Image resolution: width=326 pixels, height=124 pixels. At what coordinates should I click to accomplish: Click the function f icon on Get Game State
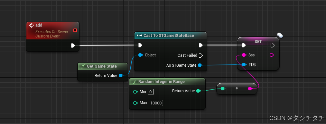(83, 66)
